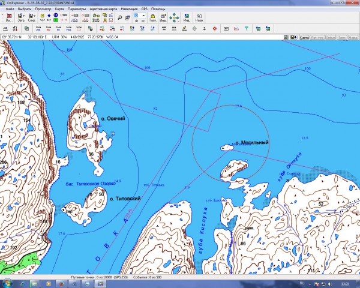Click the о. Овечий island label

[113, 119]
